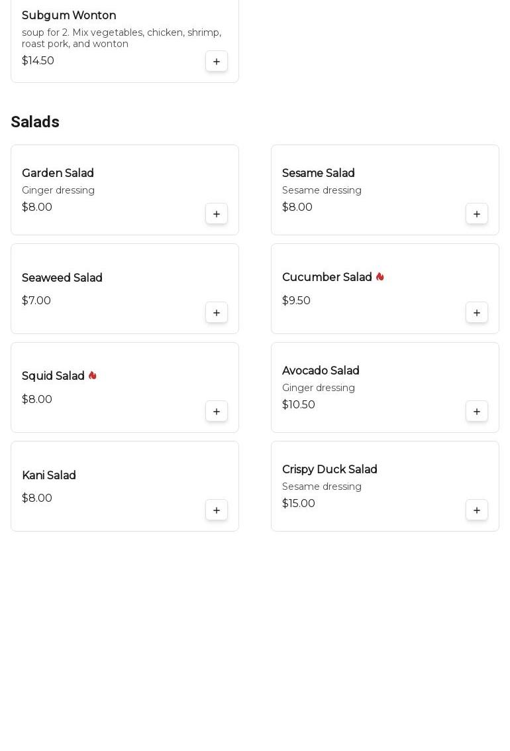Add Subgum Wonton soup to order
The image size is (510, 751).
click(x=217, y=62)
